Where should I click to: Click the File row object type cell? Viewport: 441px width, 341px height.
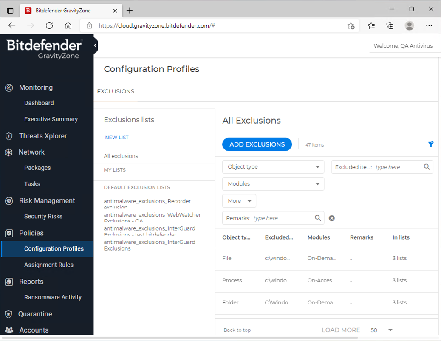[x=227, y=258]
